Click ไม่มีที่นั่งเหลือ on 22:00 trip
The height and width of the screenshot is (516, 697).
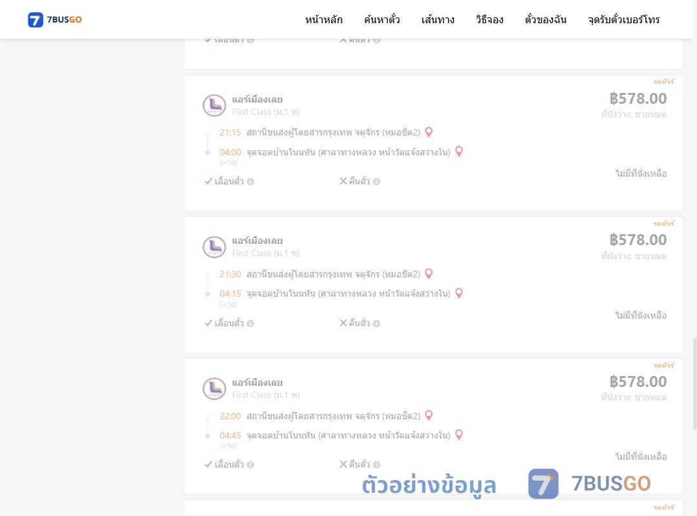[x=641, y=457]
